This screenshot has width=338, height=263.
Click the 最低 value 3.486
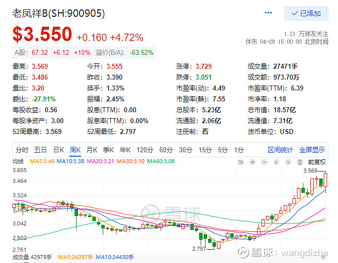click(x=40, y=77)
